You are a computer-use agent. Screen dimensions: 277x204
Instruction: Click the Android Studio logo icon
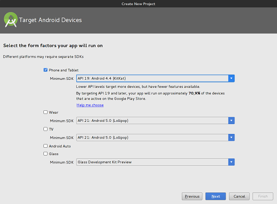click(11, 20)
